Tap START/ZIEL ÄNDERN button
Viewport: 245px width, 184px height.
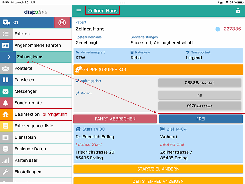tap(158, 169)
